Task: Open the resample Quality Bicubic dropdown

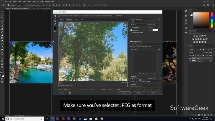Action: 154,81
